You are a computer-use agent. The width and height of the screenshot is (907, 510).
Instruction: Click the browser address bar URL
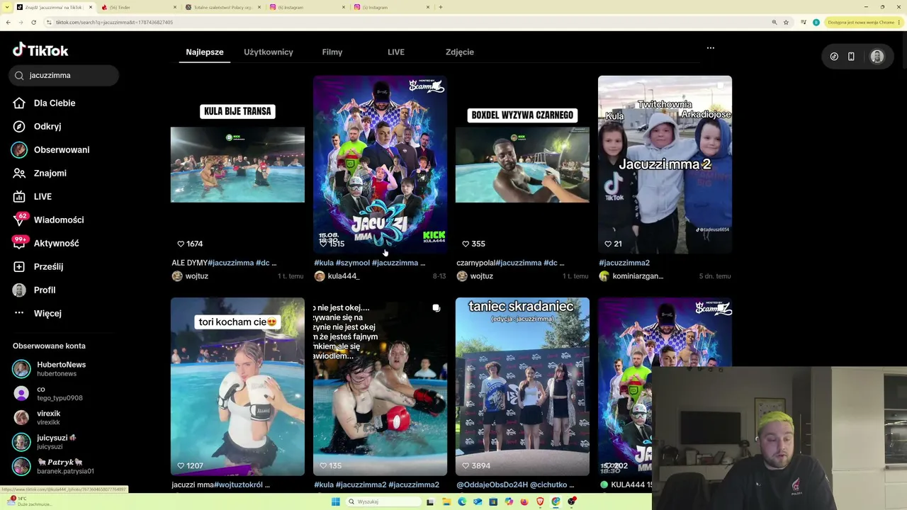(114, 22)
